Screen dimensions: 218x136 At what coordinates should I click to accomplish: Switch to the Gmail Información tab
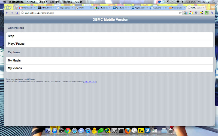[27, 8]
